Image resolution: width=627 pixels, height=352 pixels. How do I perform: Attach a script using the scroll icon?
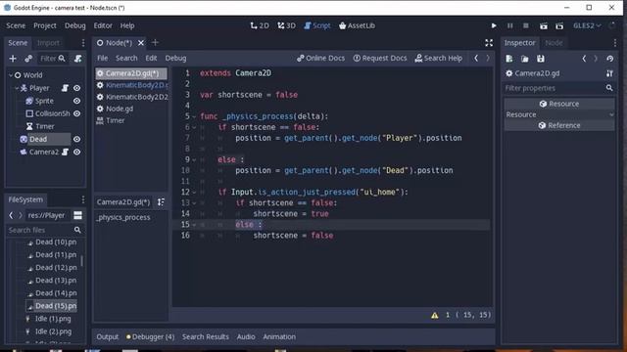pyautogui.click(x=78, y=59)
